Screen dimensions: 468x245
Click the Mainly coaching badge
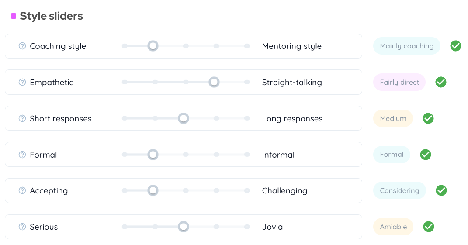(x=406, y=46)
